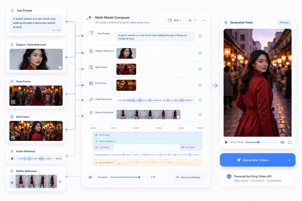Open the 5s duration dropdown
The width and height of the screenshot is (302, 201).
[192, 20]
